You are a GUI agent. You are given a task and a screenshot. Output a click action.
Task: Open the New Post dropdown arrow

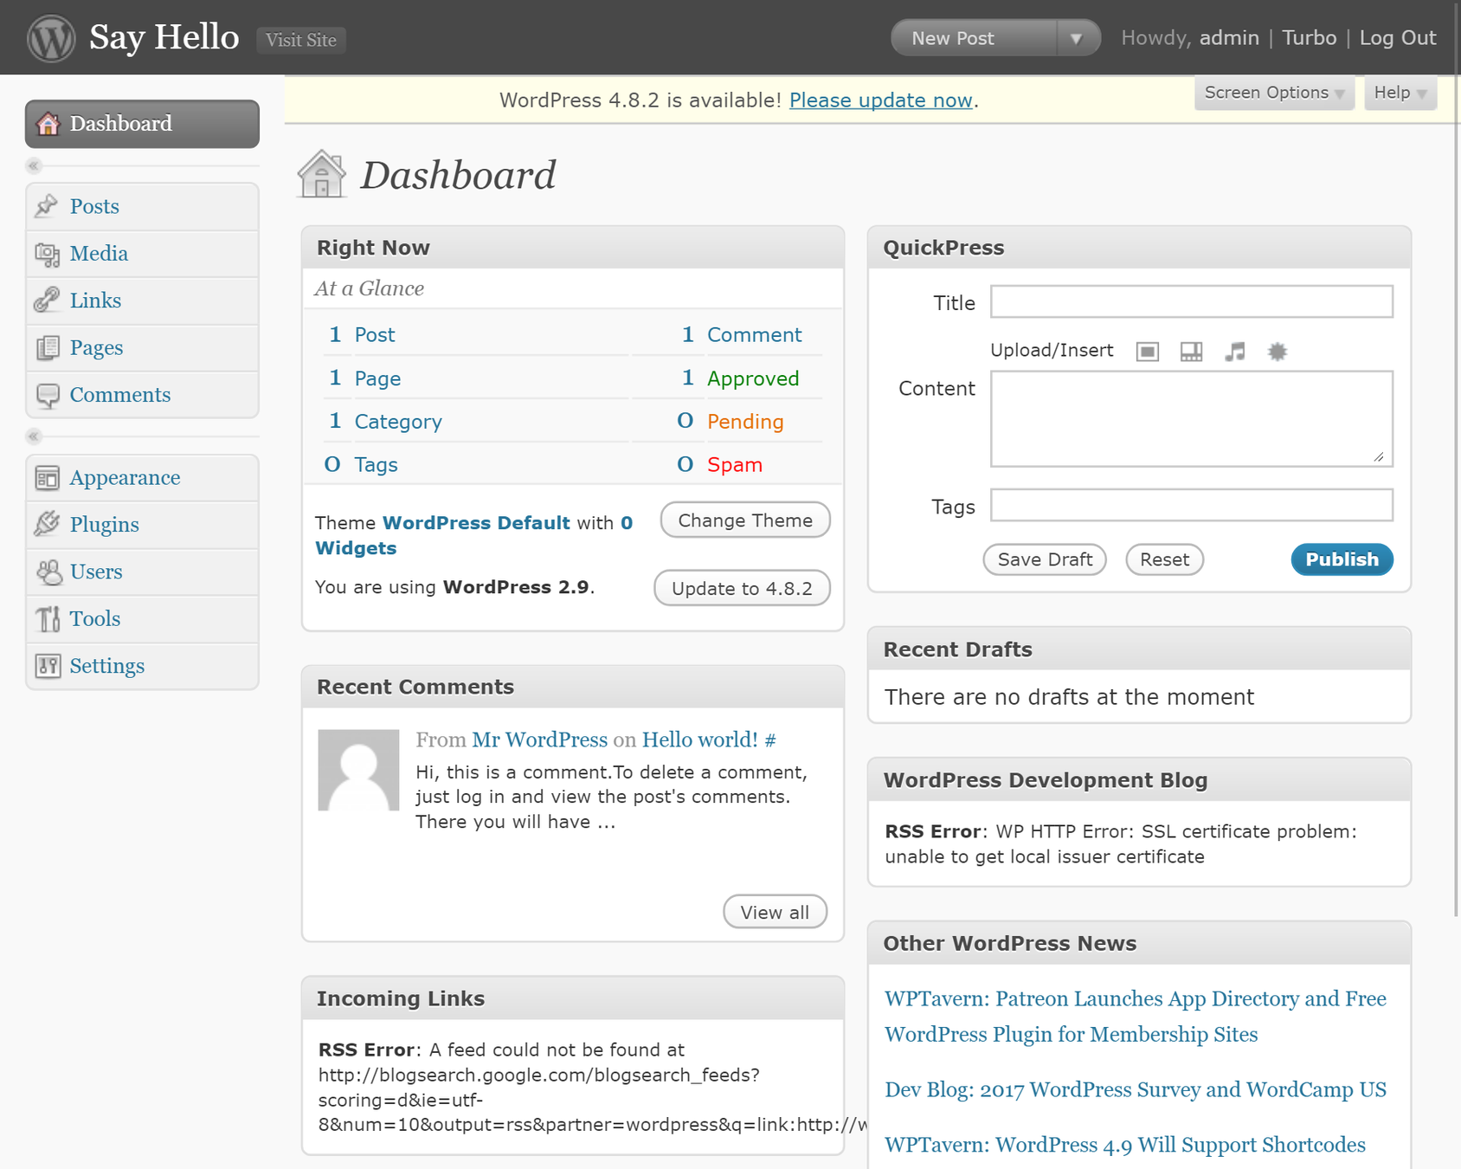[x=1077, y=38]
